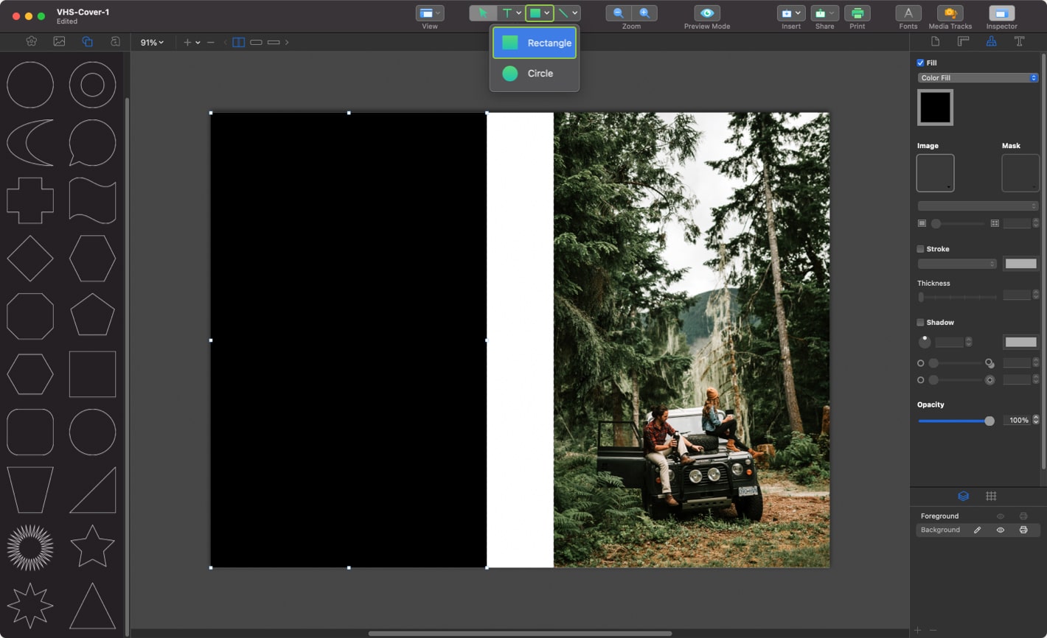Toggle visibility of Background layer

[x=1001, y=530]
